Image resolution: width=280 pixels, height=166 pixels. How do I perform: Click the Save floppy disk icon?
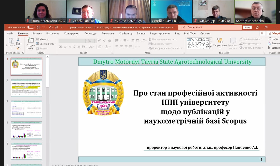[38, 27]
